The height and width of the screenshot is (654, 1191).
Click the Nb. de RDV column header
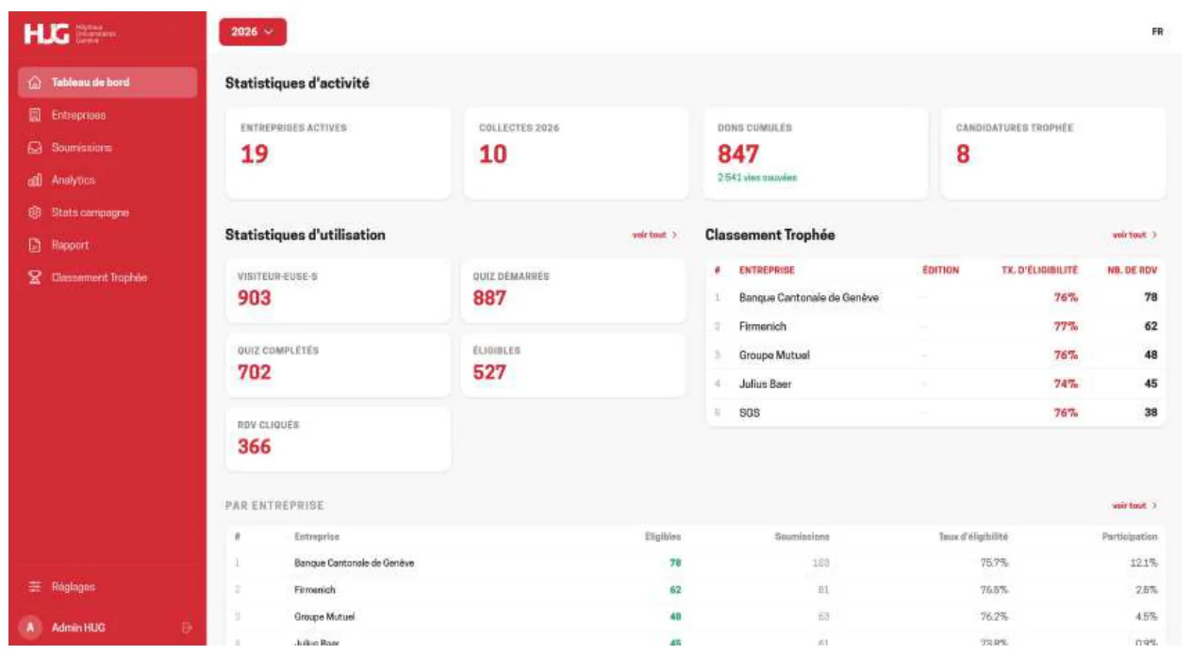(x=1132, y=270)
